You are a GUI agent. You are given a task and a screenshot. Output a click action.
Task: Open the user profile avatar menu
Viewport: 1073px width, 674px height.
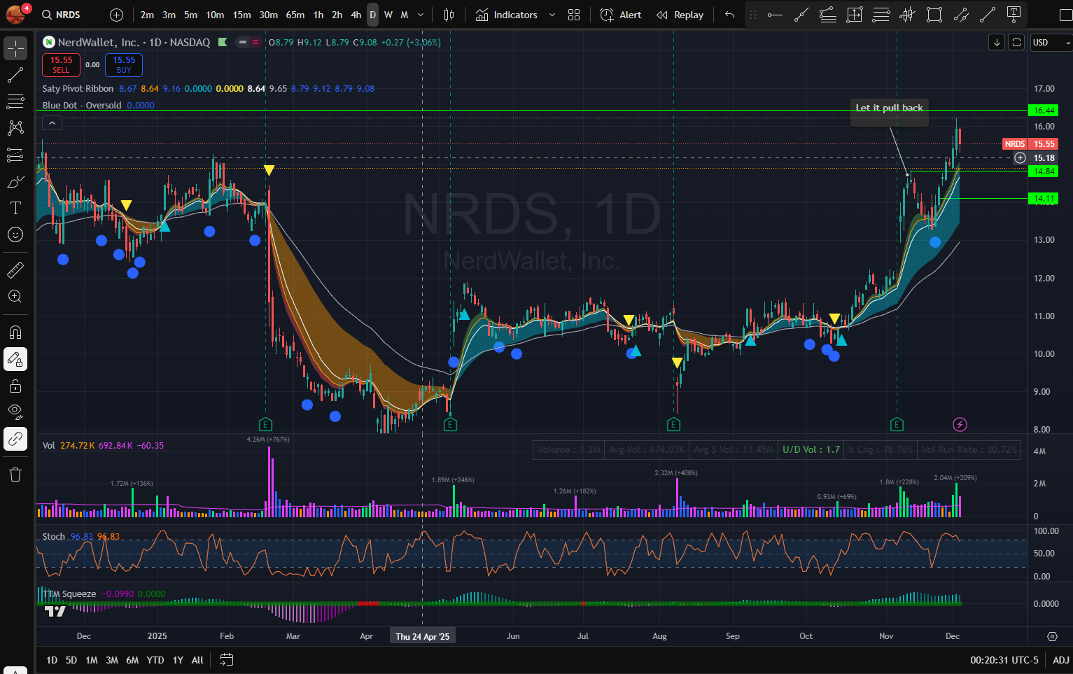[15, 14]
